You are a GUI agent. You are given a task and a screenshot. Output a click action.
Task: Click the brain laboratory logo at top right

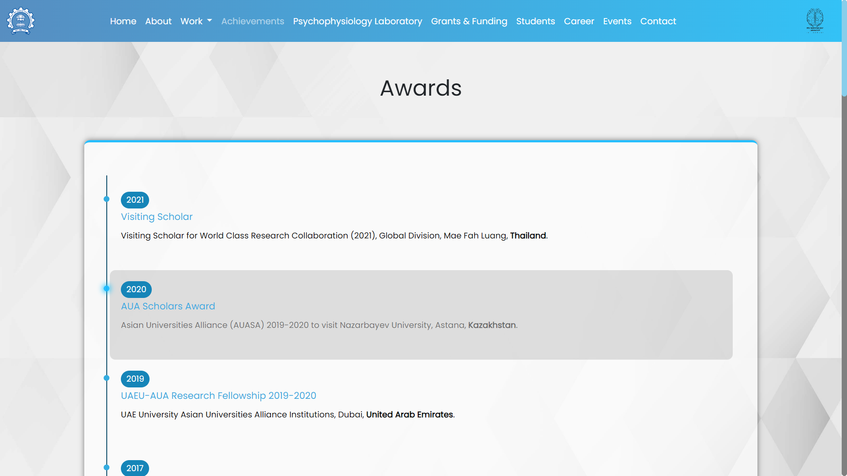coord(815,21)
